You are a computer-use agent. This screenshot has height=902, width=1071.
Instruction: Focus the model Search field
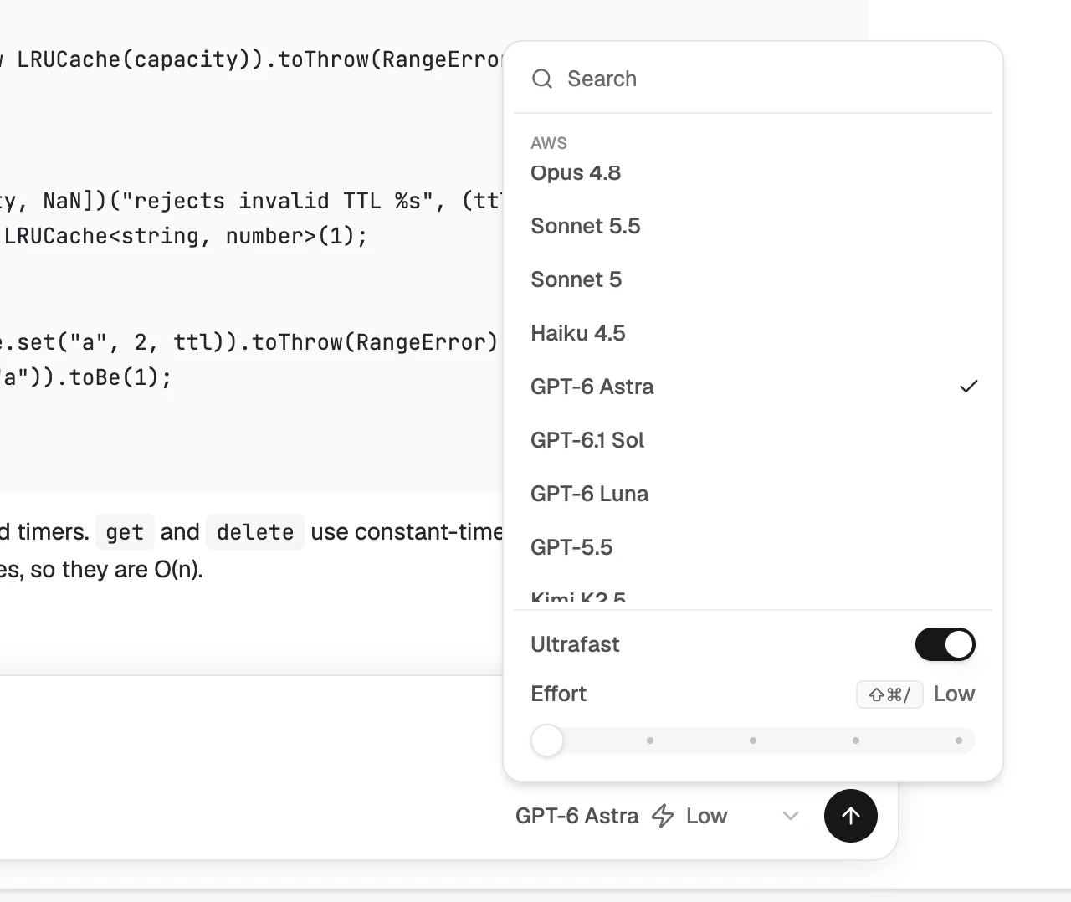pos(753,79)
